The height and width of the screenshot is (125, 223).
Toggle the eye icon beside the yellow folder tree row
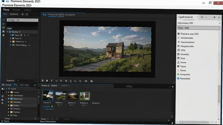pos(26,42)
